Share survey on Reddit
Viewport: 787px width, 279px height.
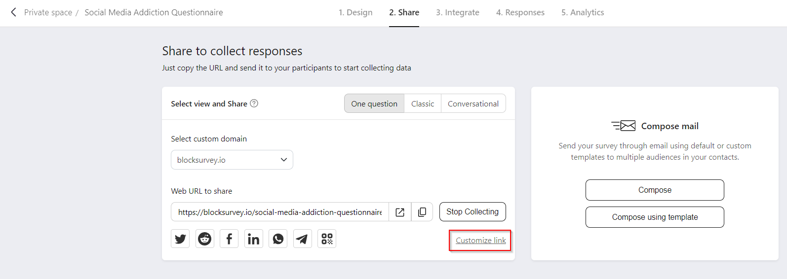click(204, 239)
